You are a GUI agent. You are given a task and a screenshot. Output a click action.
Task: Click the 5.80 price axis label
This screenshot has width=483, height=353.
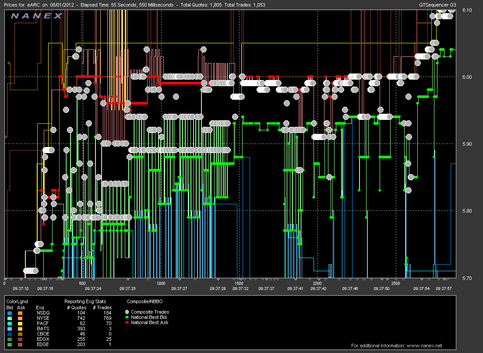point(468,211)
